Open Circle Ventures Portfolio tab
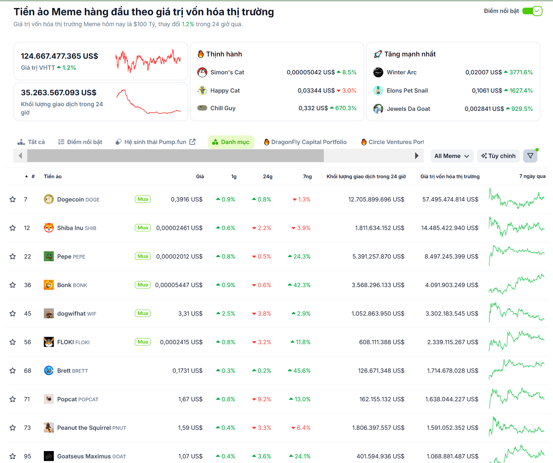 tap(393, 142)
